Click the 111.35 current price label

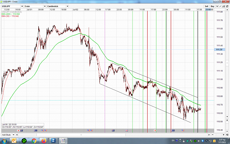click(219, 50)
